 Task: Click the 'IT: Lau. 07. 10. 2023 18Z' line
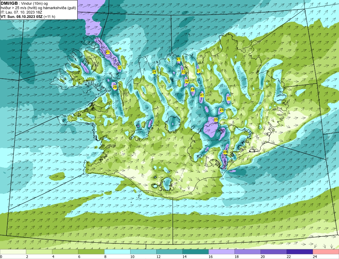tap(21, 12)
